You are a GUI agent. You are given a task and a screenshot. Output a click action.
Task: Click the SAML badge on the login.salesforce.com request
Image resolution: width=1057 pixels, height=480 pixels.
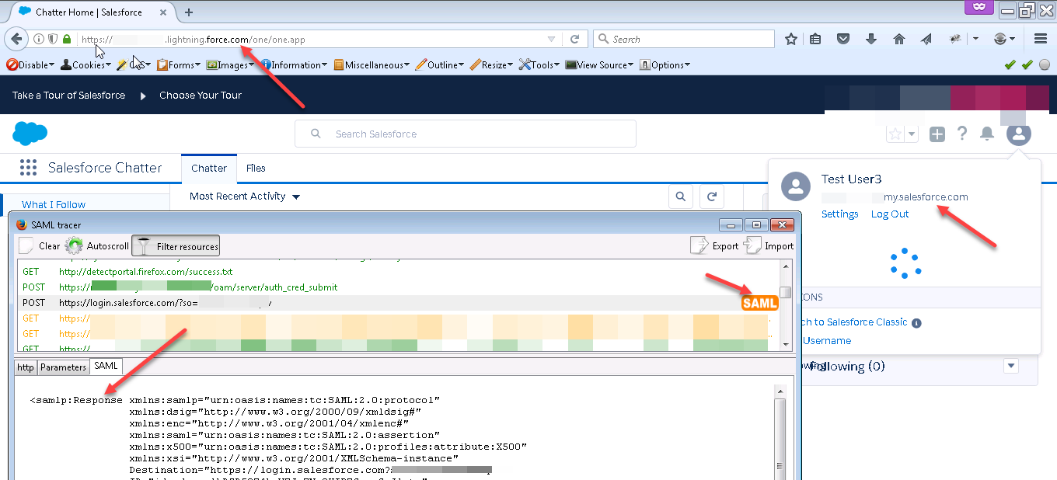coord(759,303)
